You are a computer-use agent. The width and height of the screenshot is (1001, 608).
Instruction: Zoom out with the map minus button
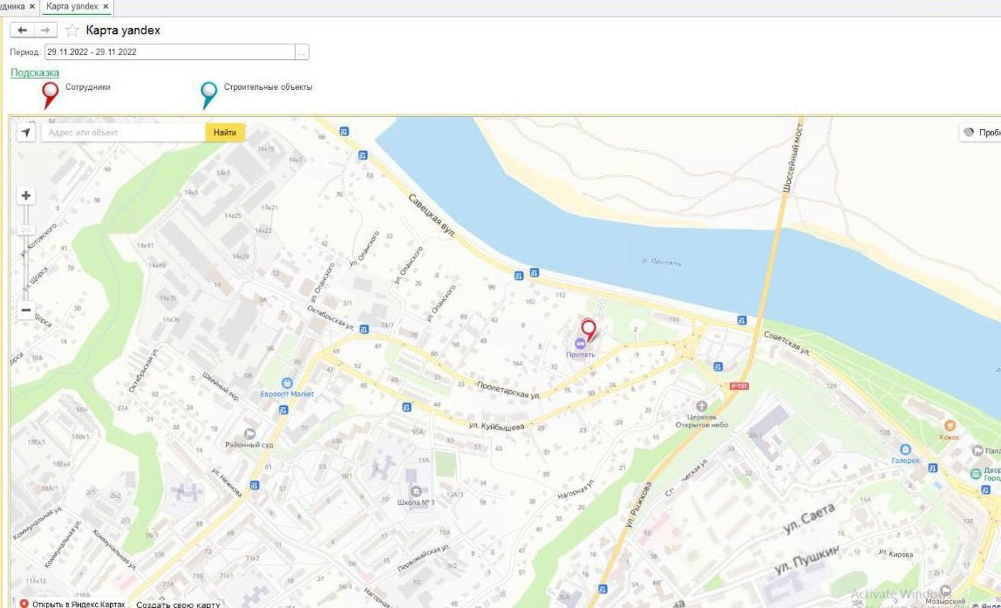pyautogui.click(x=25, y=311)
